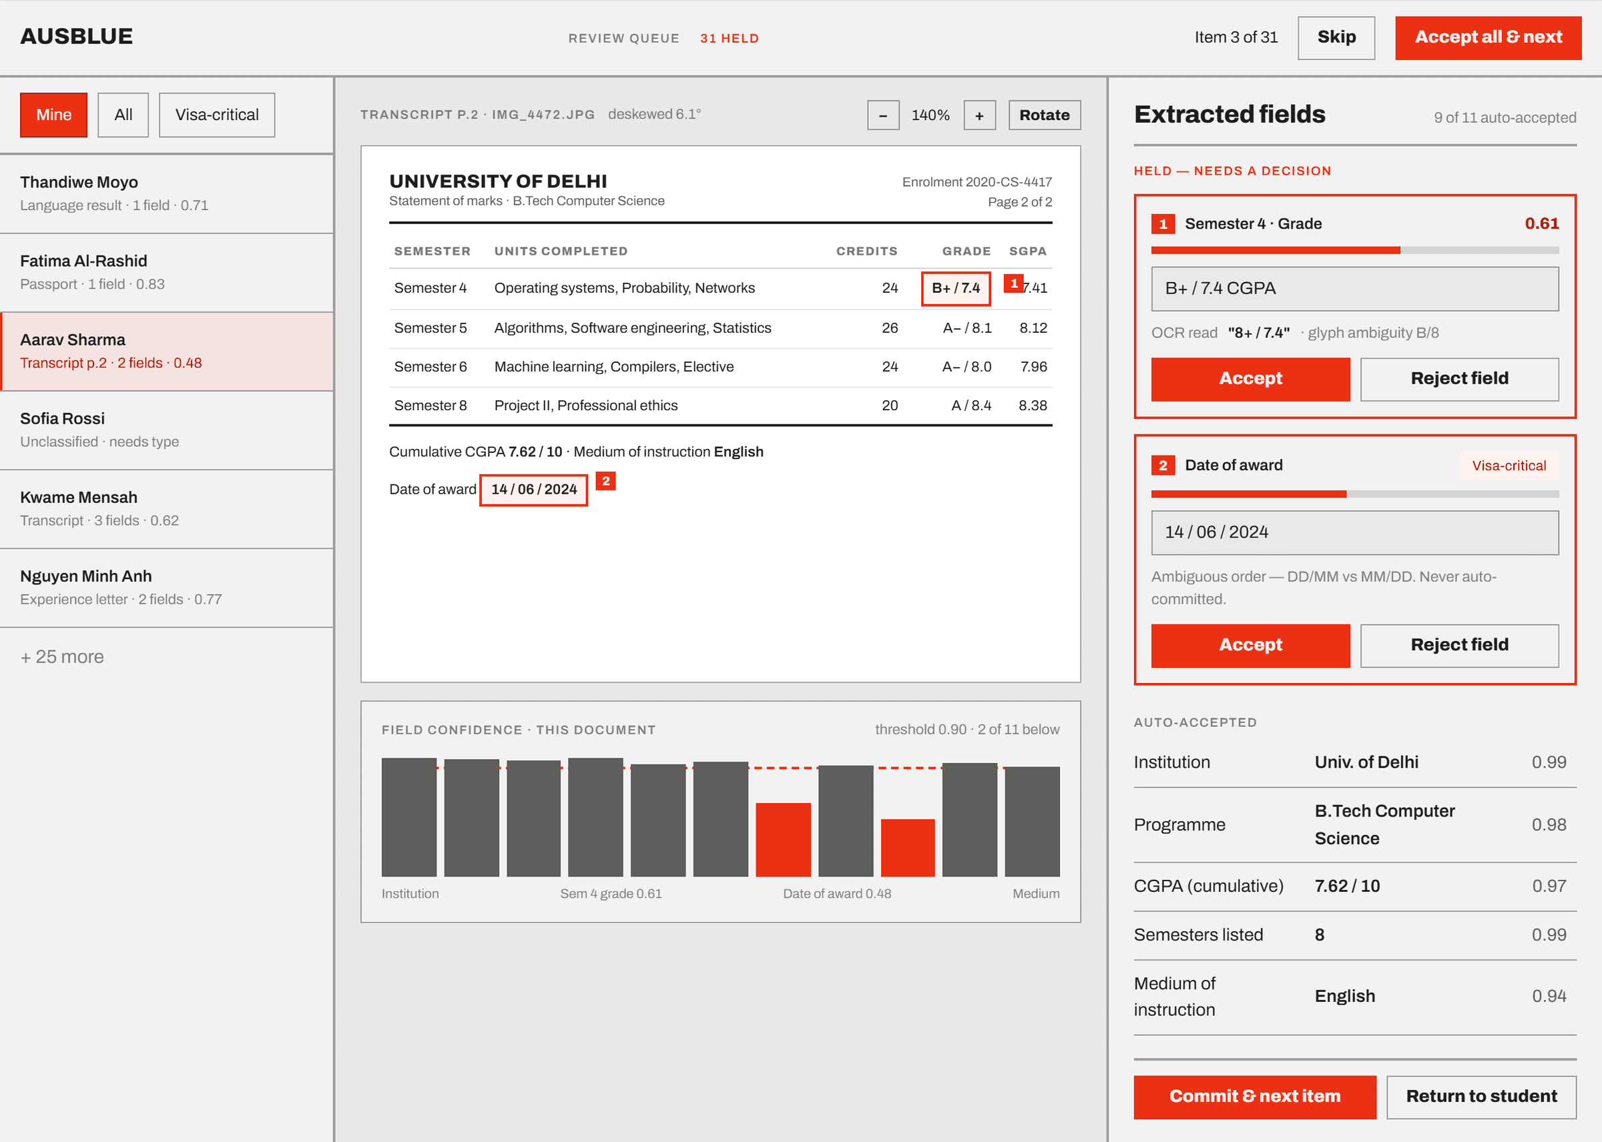Expand the + 25 more list
Screen dimensions: 1602x1142
pyautogui.click(x=62, y=657)
